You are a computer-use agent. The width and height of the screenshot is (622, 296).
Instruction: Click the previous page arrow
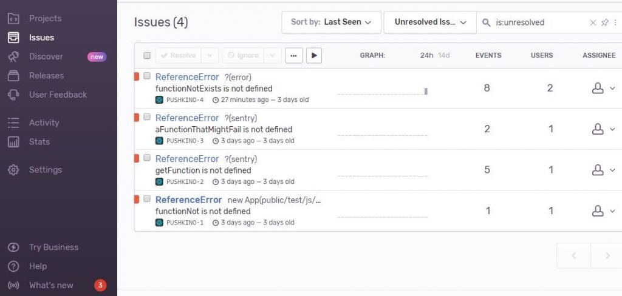pos(573,255)
